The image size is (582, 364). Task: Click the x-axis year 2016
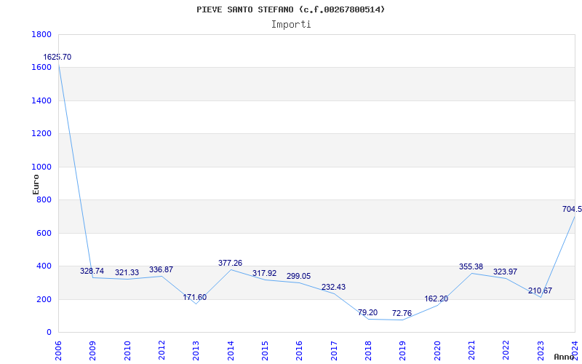(x=300, y=351)
